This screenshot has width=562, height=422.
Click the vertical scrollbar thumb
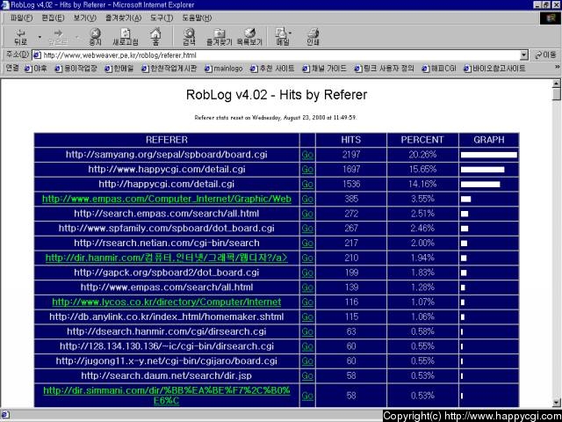[x=556, y=94]
